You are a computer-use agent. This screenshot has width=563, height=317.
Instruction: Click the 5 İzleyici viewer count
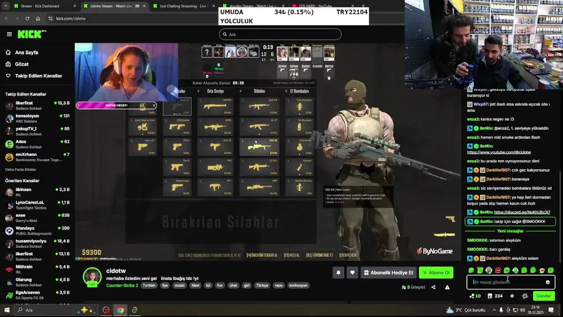(413, 287)
